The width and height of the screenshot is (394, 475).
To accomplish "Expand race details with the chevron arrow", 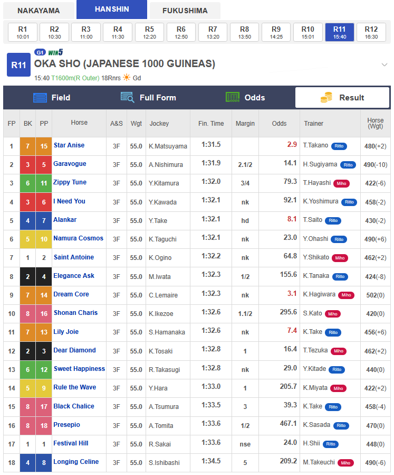I will pos(385,64).
